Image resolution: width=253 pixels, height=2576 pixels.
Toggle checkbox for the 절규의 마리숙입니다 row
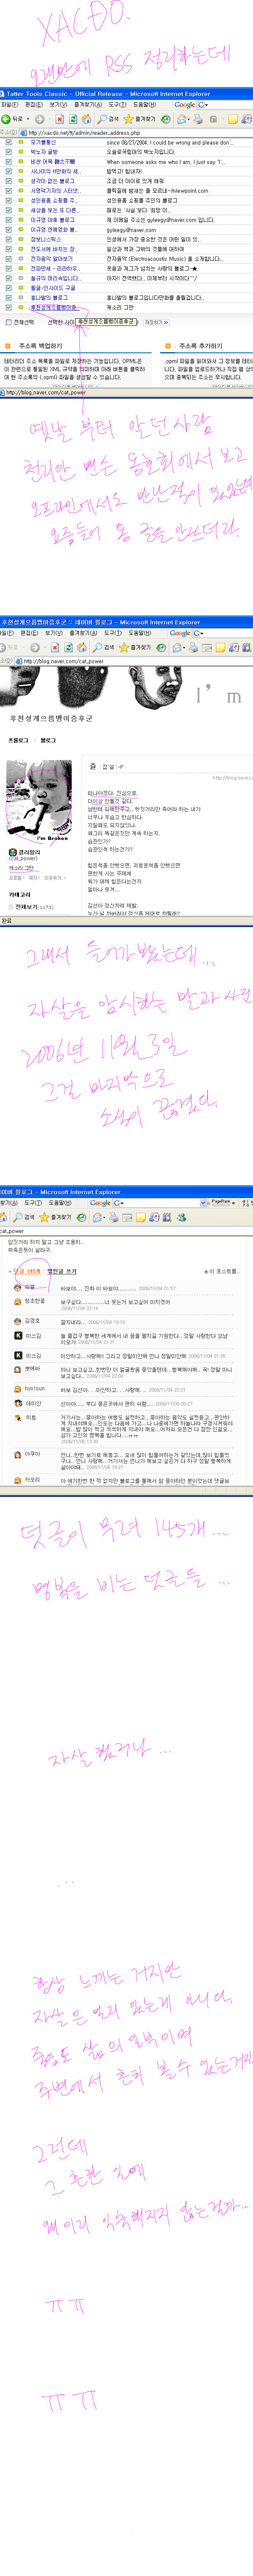[9, 278]
